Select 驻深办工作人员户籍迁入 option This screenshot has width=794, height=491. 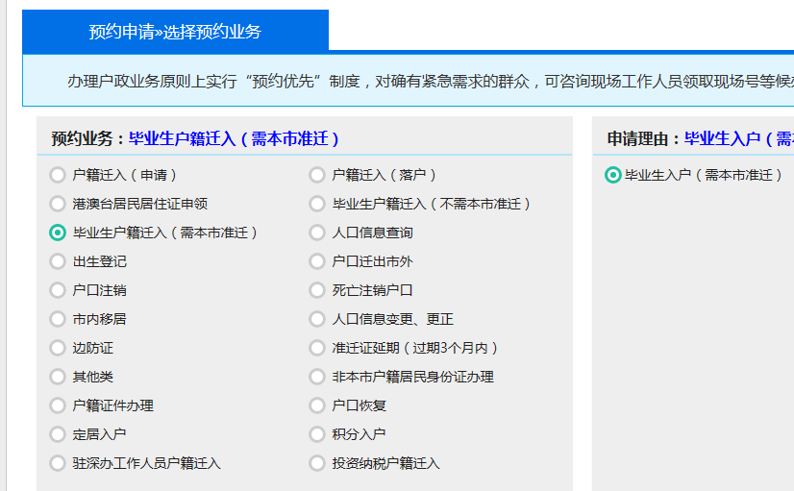tap(58, 464)
